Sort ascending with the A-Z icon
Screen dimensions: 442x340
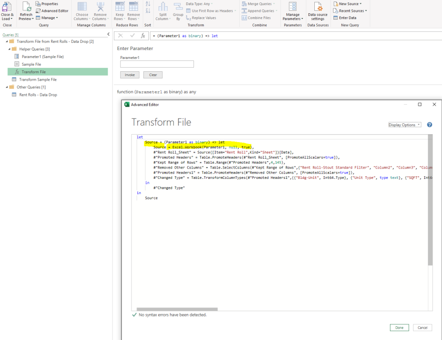pos(148,4)
